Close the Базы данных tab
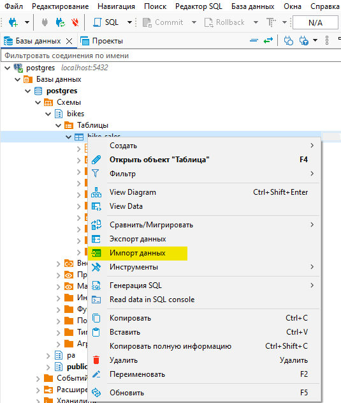The image size is (341, 403). tap(69, 41)
